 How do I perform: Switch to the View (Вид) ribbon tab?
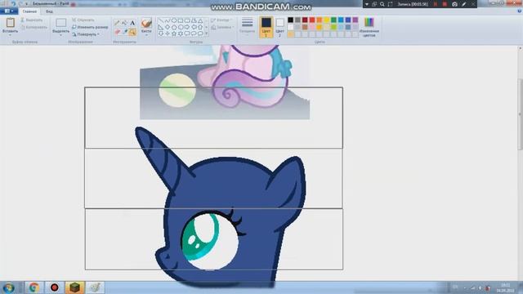pyautogui.click(x=49, y=11)
